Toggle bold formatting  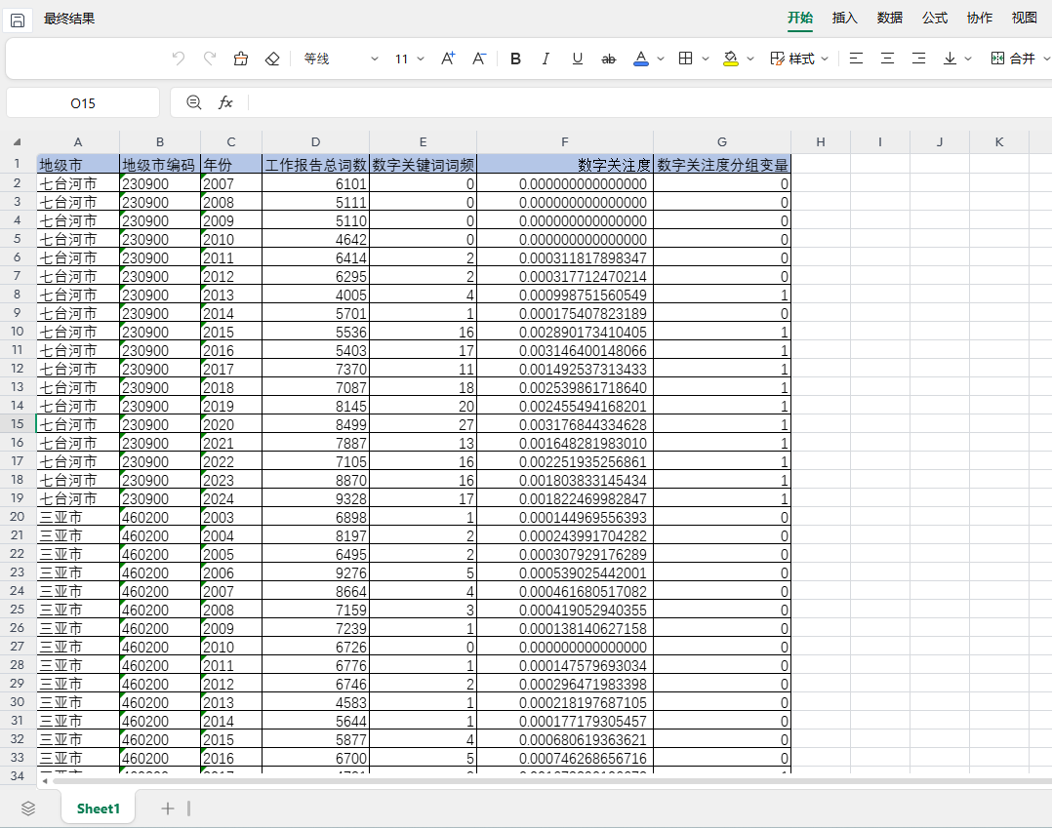point(515,59)
